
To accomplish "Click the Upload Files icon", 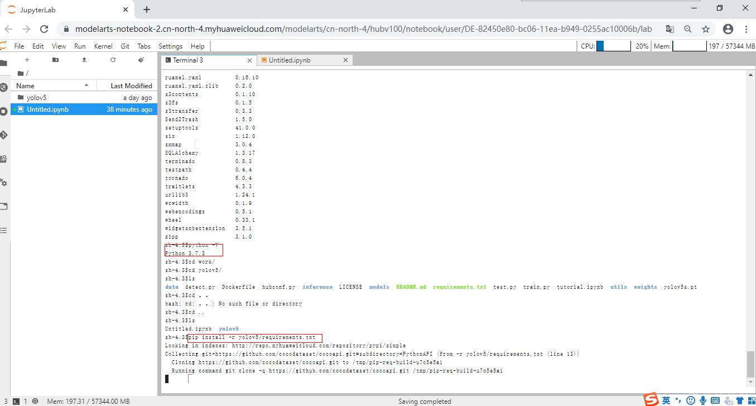I will (84, 60).
